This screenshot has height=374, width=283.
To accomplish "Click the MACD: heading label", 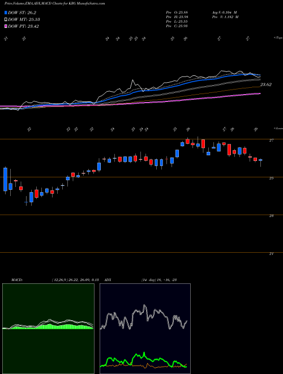I will 17,280.
